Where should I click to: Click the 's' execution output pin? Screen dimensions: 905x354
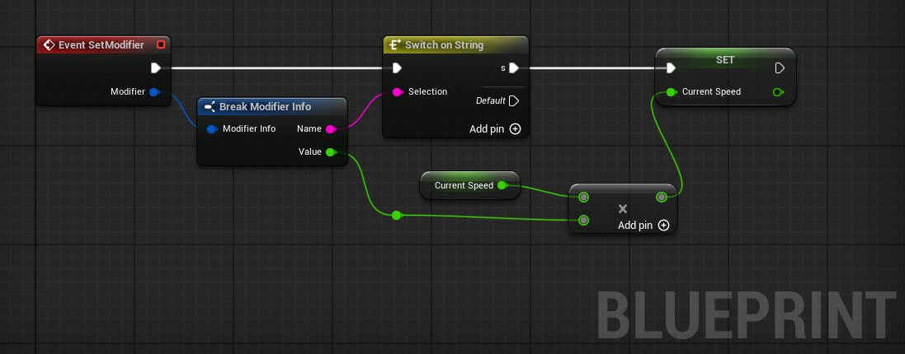coord(514,68)
